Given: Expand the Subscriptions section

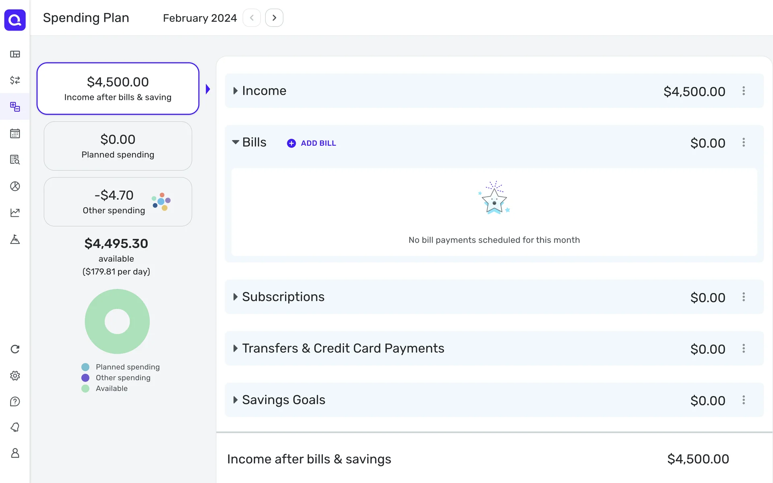Looking at the screenshot, I should click(236, 297).
